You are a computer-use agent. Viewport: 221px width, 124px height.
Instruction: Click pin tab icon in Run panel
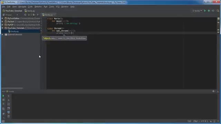click(x=3, y=114)
